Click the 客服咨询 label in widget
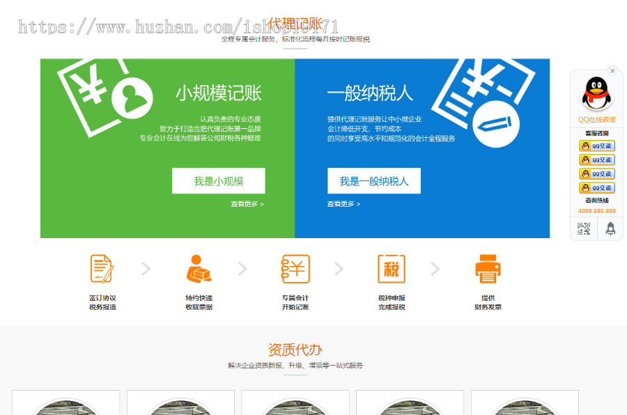Screen dimensions: 627x415 (596, 133)
